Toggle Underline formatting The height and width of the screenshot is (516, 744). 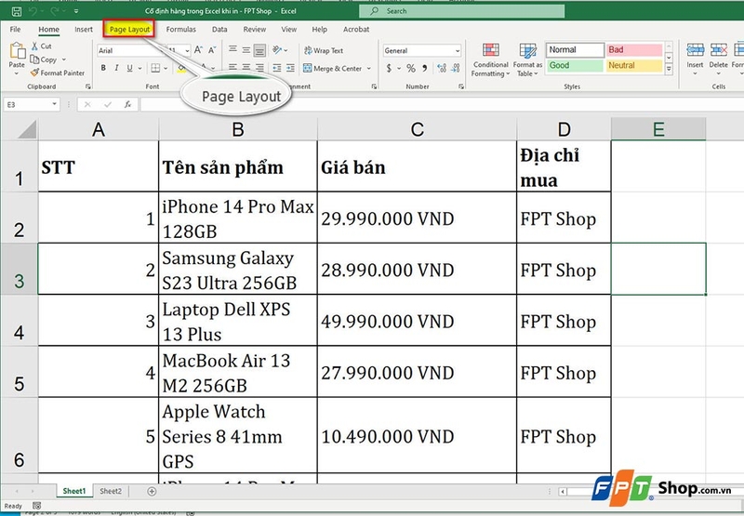point(129,68)
